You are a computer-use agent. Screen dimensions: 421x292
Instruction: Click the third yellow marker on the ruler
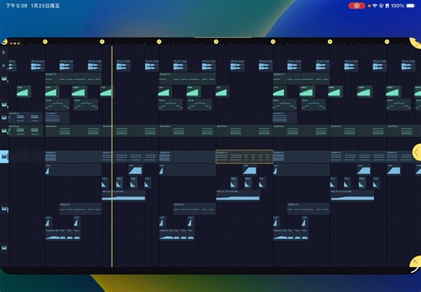pos(159,41)
